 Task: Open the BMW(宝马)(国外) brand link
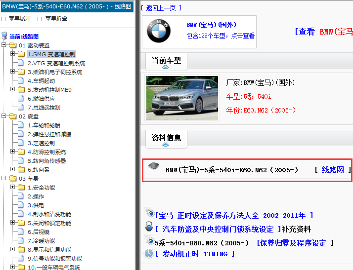[212, 25]
